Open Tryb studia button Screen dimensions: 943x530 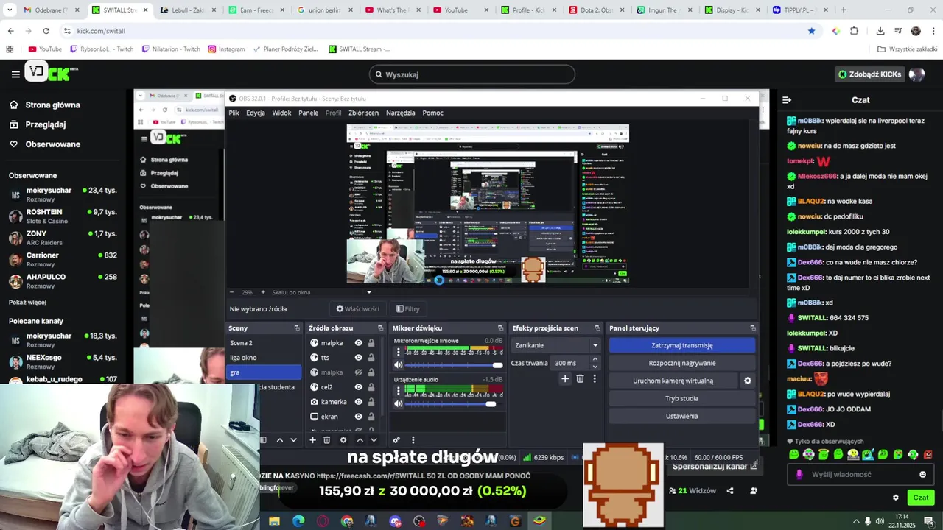pyautogui.click(x=682, y=398)
